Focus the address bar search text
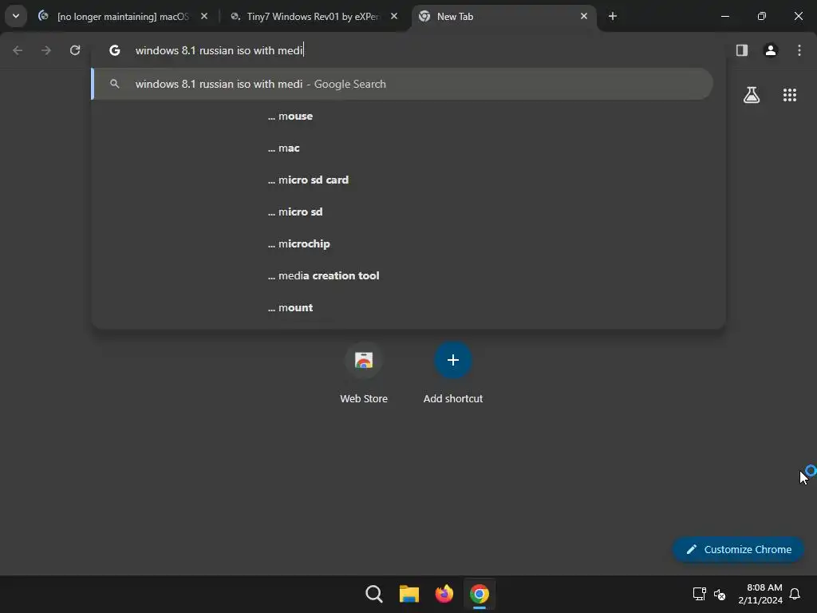The width and height of the screenshot is (817, 613). tap(219, 50)
